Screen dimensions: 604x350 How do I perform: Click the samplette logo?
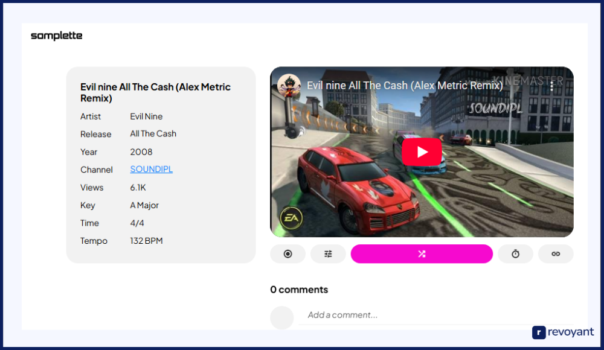(x=57, y=36)
